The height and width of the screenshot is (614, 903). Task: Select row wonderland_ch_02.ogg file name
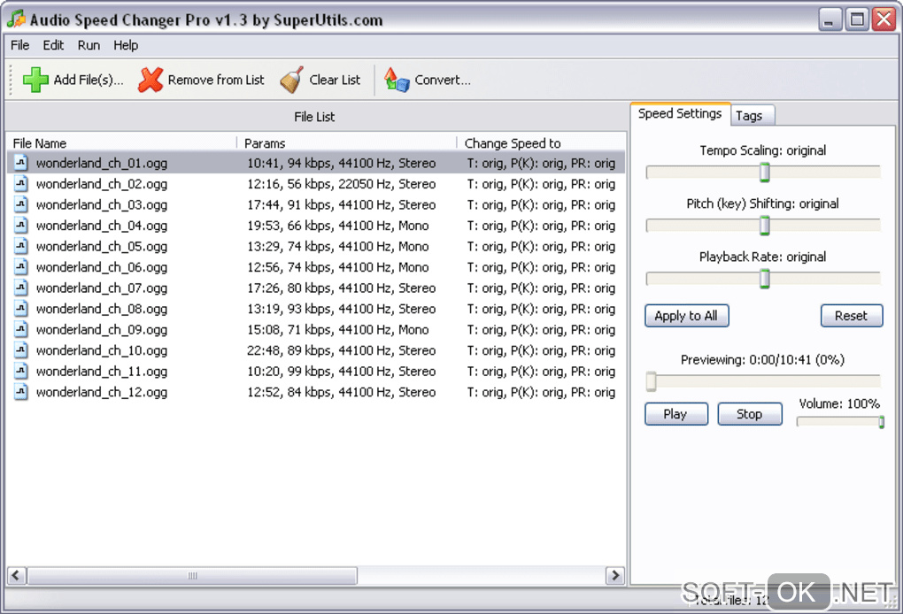coord(102,184)
